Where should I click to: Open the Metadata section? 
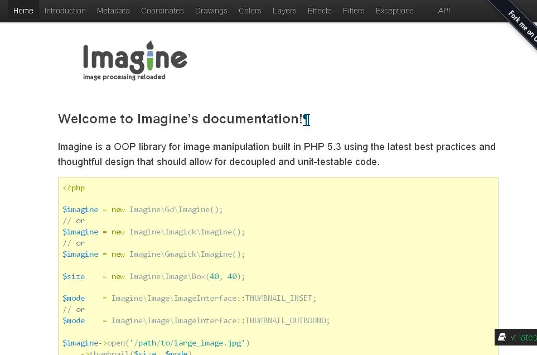113,11
